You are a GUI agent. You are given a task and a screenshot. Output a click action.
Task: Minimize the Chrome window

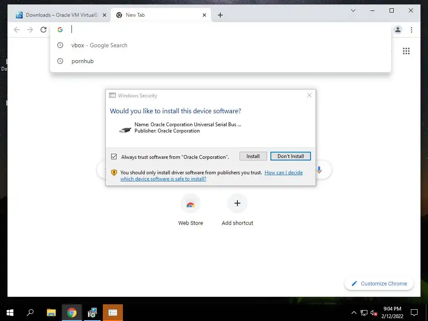pos(372,10)
